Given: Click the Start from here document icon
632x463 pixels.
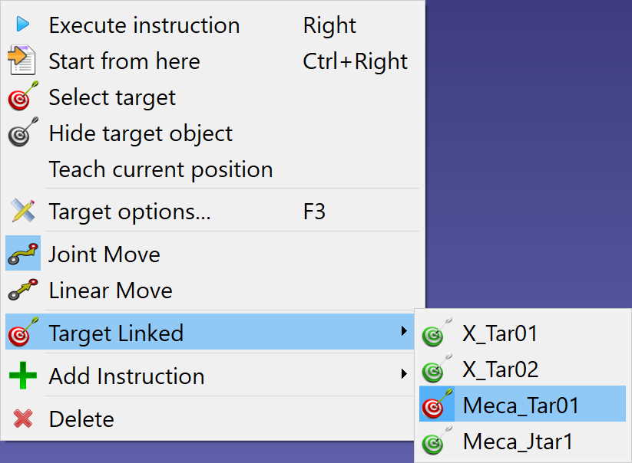Looking at the screenshot, I should [x=22, y=60].
